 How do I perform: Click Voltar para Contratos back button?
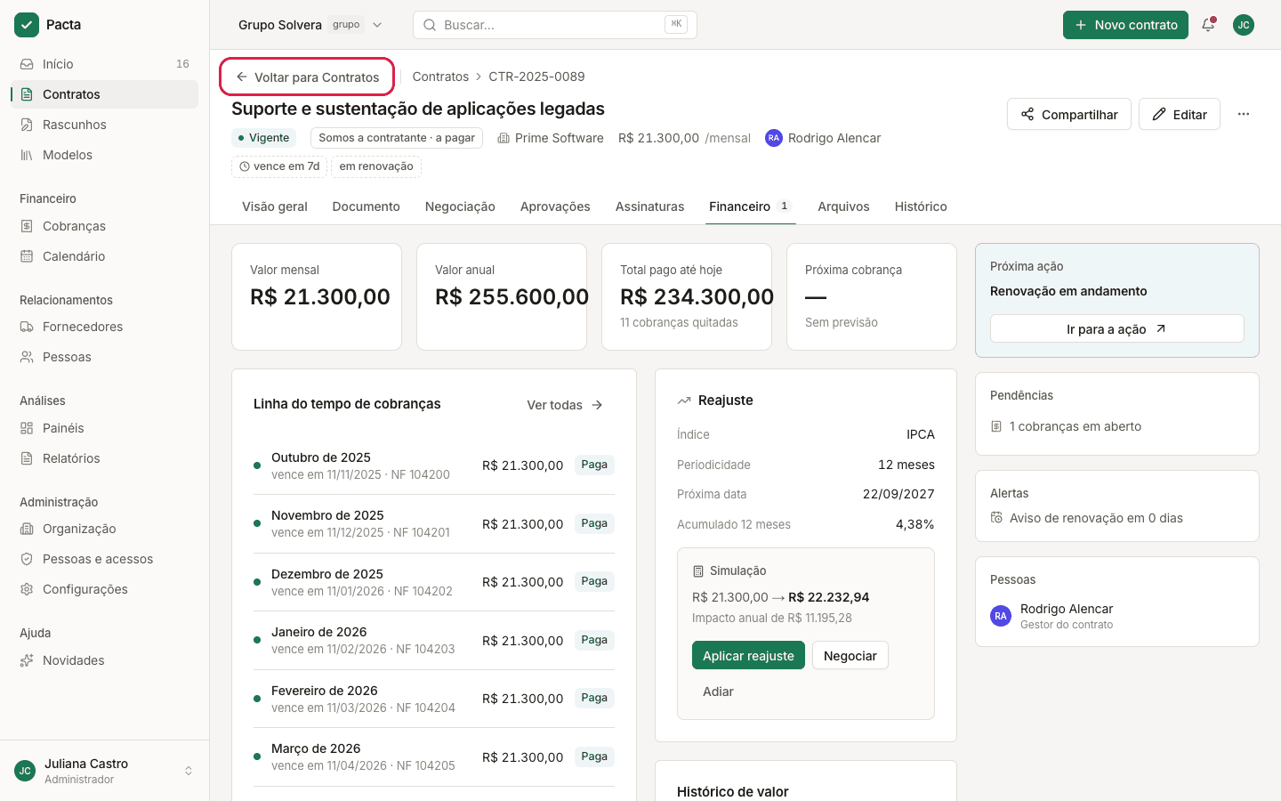(307, 77)
